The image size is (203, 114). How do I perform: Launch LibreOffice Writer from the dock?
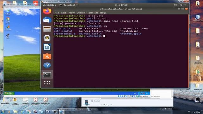47,47
